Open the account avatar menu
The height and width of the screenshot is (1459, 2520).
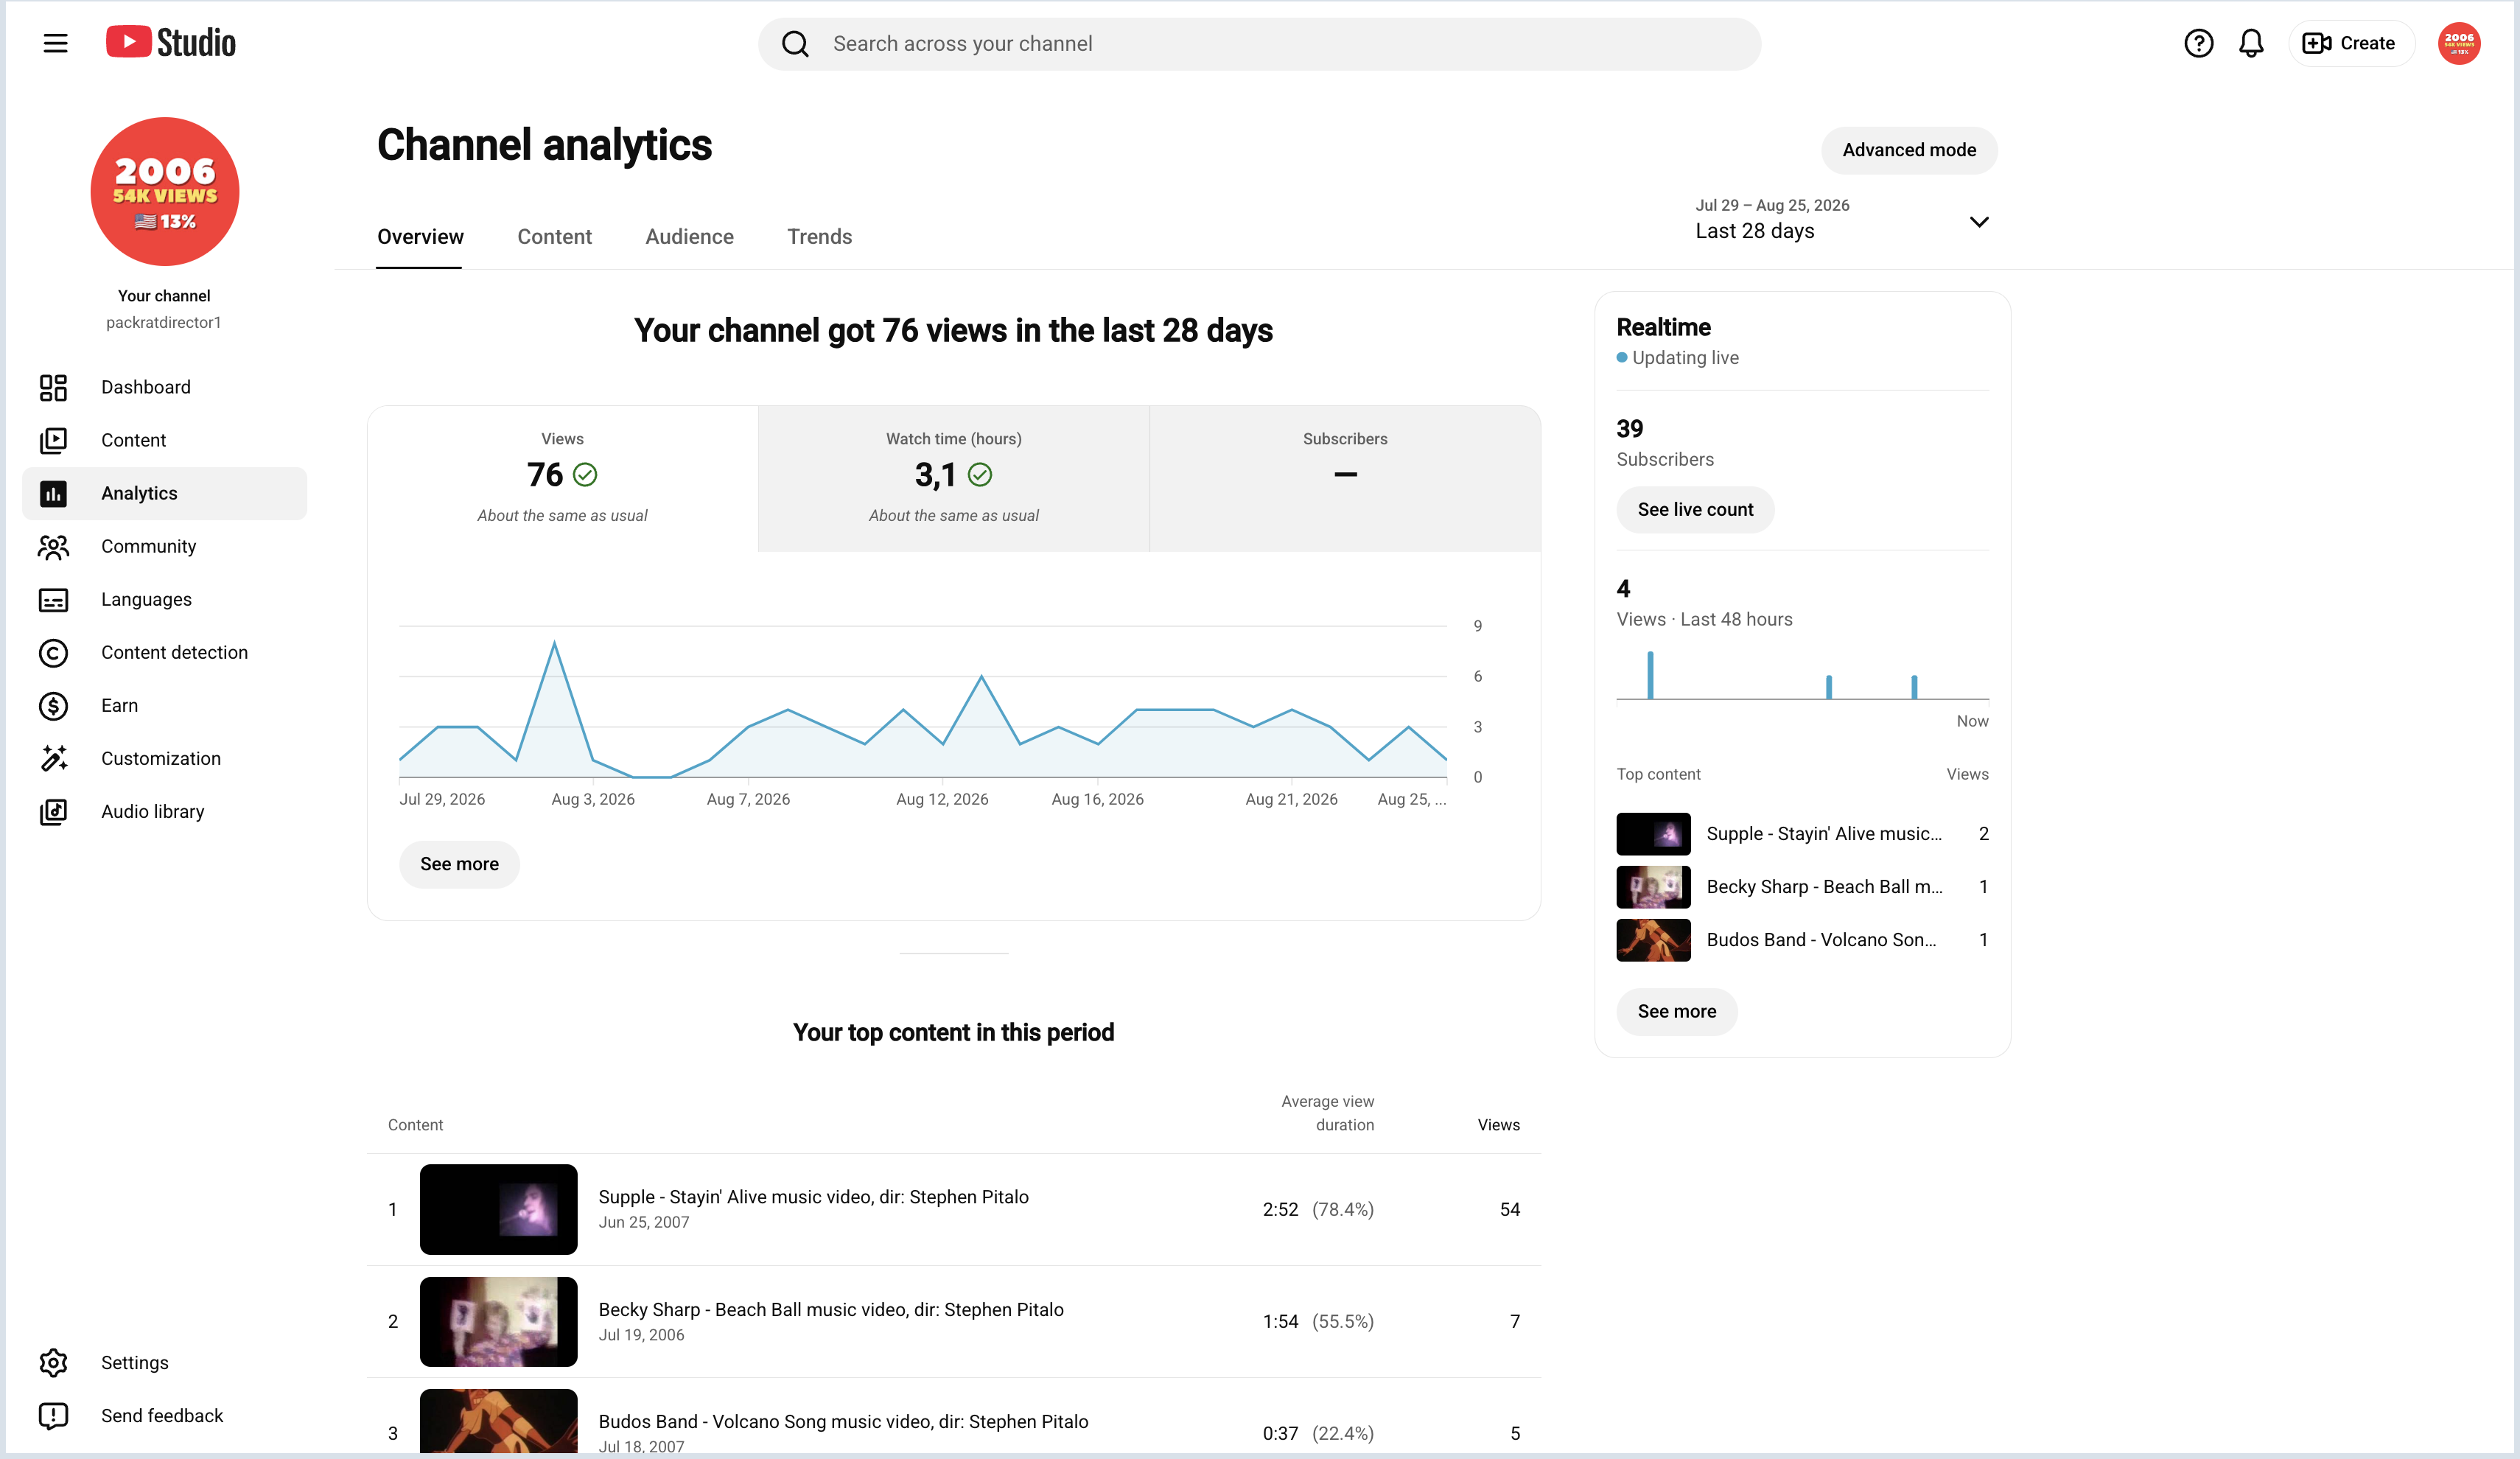tap(2459, 43)
